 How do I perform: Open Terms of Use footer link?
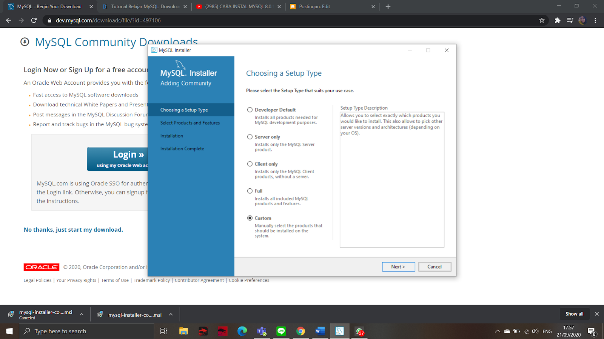tap(115, 280)
